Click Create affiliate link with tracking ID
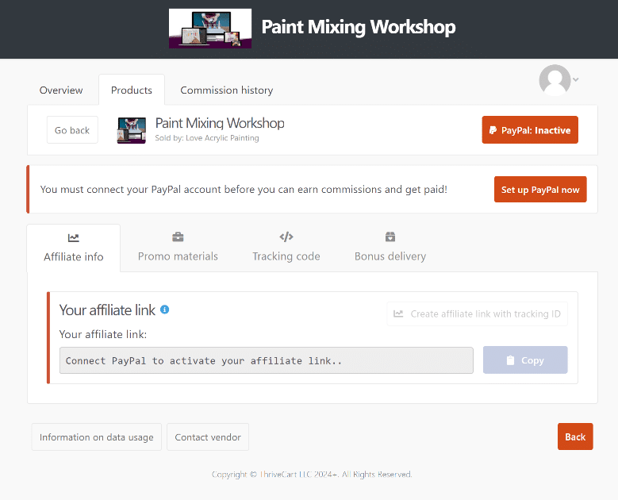Screen dimensions: 618x500 point(478,313)
